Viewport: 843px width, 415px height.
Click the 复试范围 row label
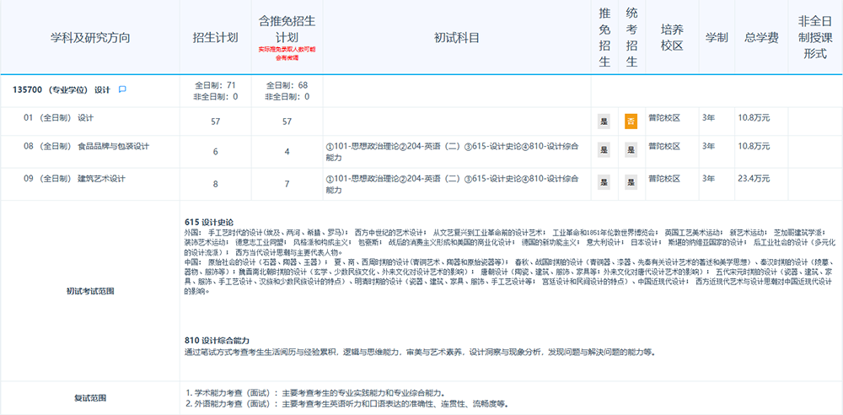(x=90, y=398)
